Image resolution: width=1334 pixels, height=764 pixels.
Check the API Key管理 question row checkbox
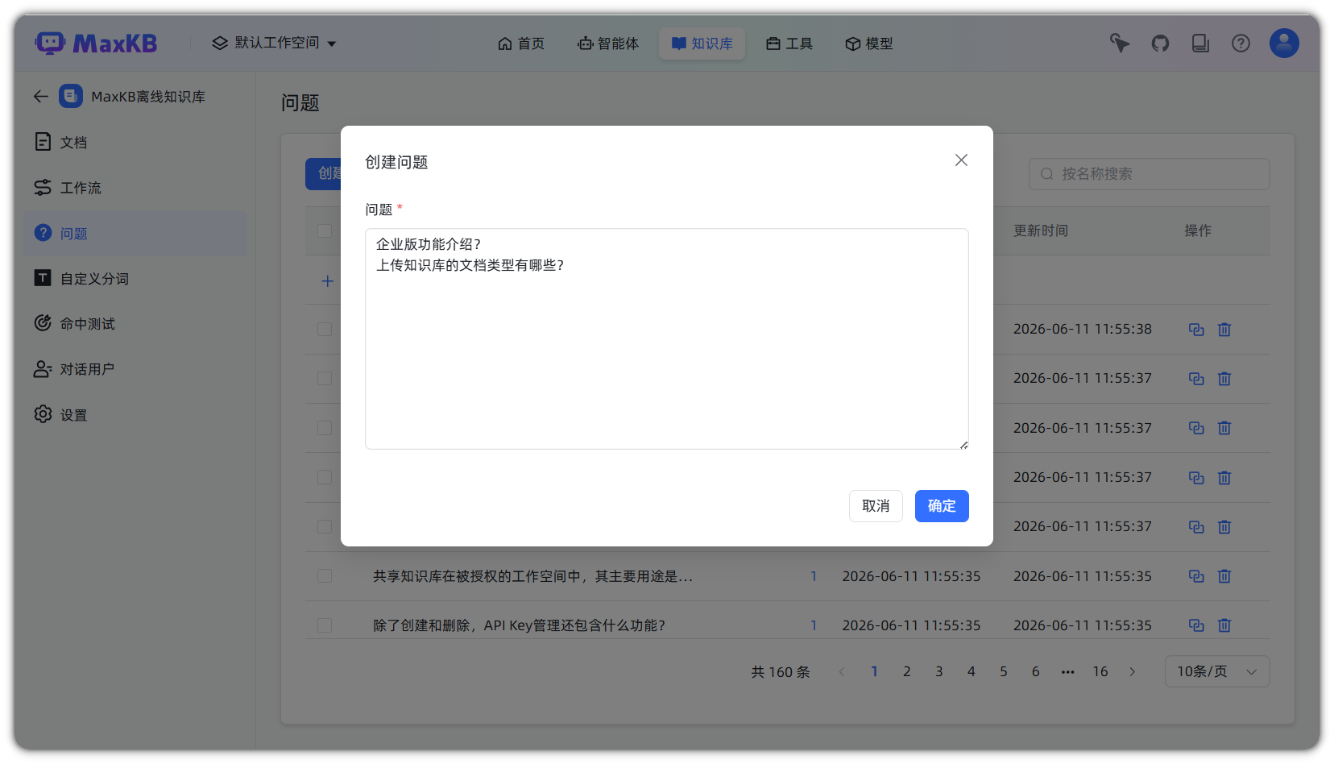tap(325, 625)
